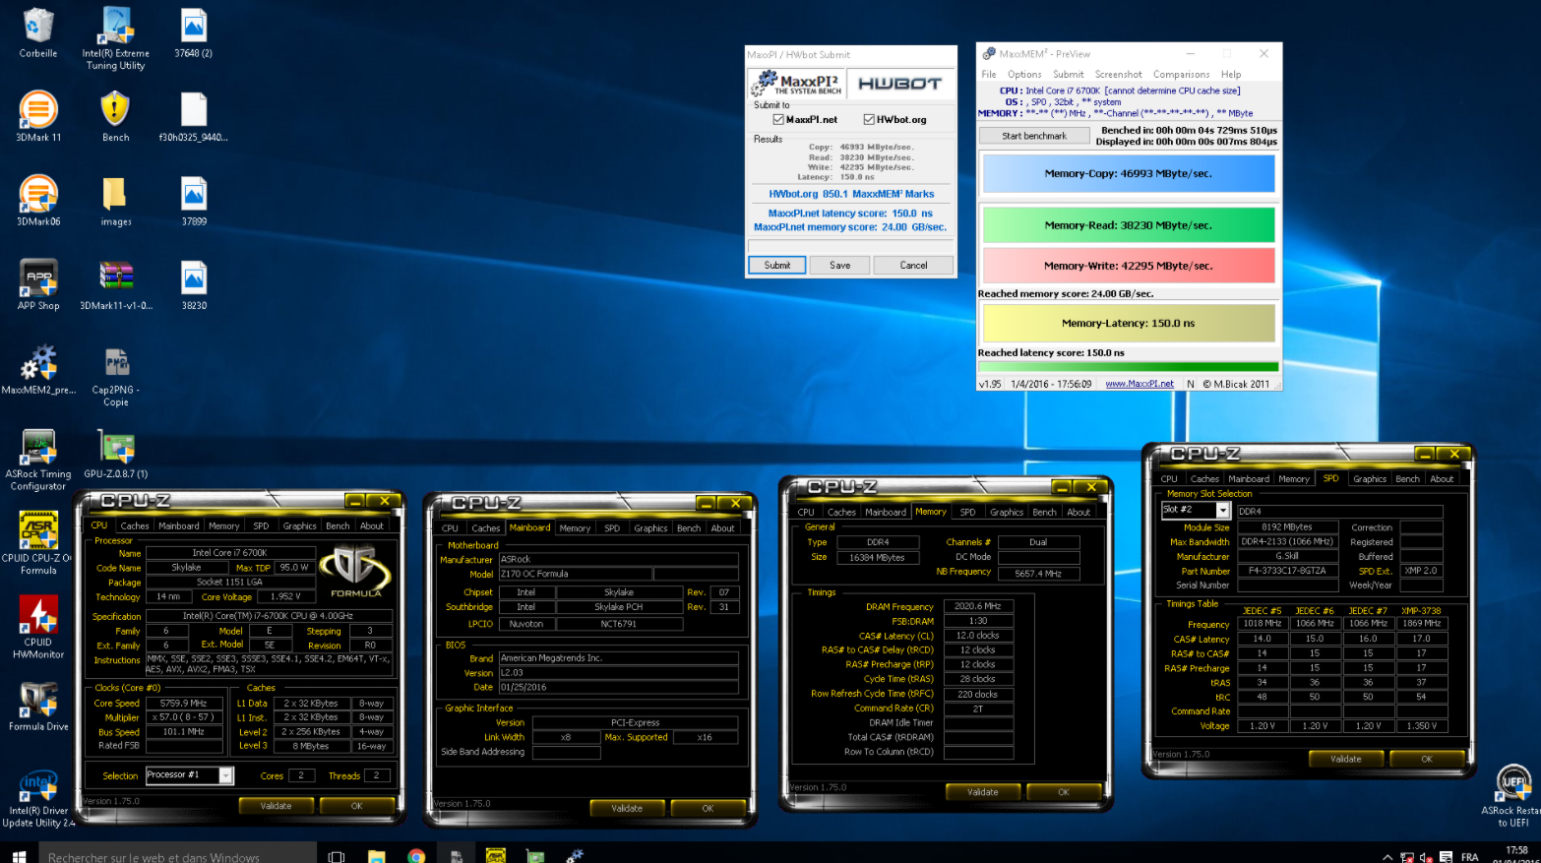Launch CPUID HWMonitor shortcut
Viewport: 1541px width, 863px height.
pos(38,627)
